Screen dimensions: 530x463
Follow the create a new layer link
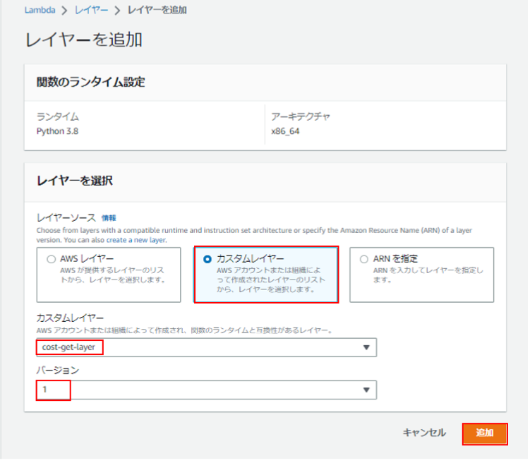click(136, 240)
